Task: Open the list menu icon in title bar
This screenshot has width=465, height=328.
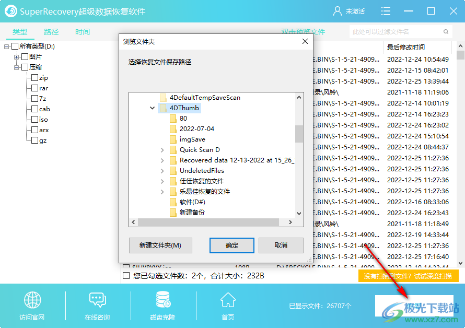Action: [386, 11]
